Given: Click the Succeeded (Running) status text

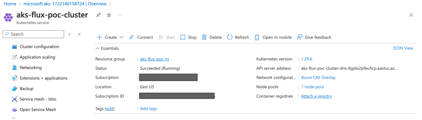Looking at the screenshot, I should pos(160,68).
